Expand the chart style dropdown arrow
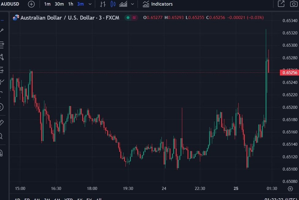This screenshot has height=200, width=299. [x=132, y=4]
